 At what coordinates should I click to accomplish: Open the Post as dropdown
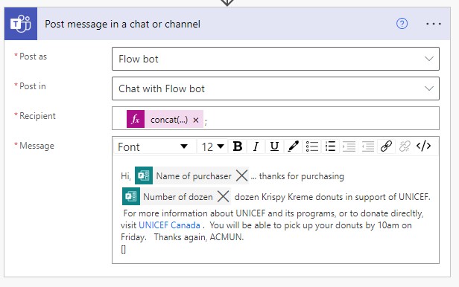pos(276,59)
